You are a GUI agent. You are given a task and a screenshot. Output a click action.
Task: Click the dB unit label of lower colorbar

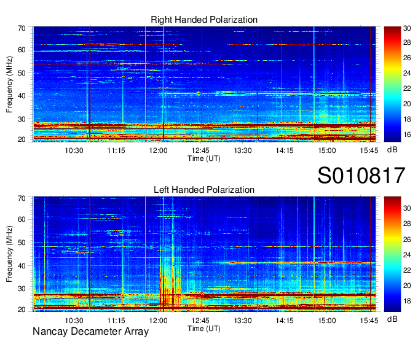coord(392,319)
